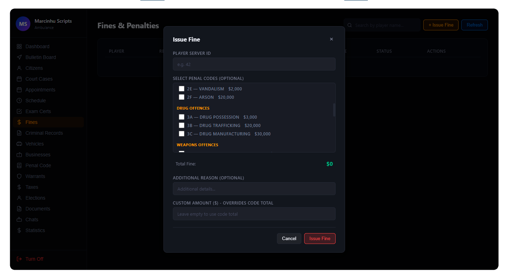This screenshot has height=275, width=505.
Task: Click the Dashboard grid icon in sidebar
Action: 19,46
